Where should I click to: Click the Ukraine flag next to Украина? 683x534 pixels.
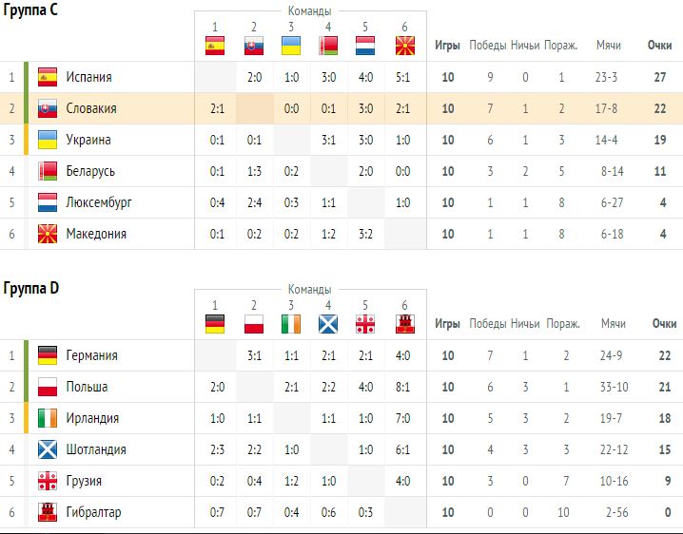tap(47, 141)
